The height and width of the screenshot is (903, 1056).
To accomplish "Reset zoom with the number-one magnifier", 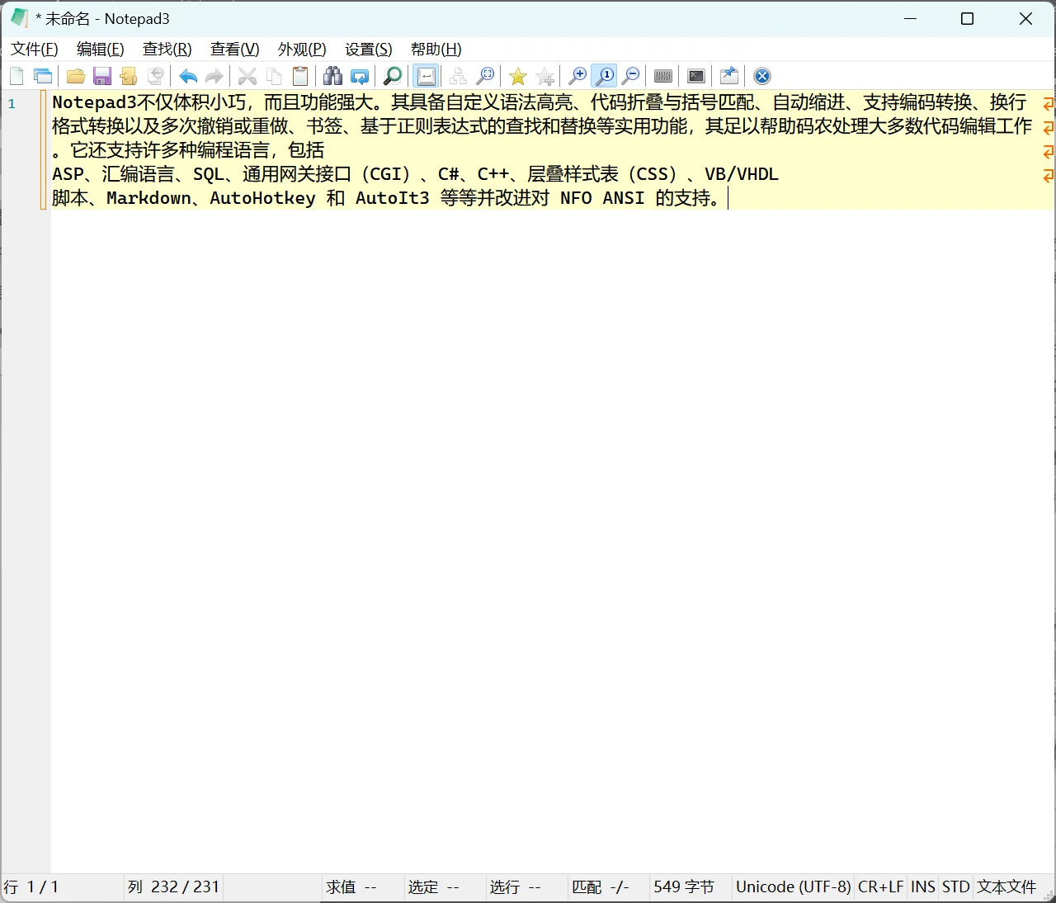I will tap(604, 77).
